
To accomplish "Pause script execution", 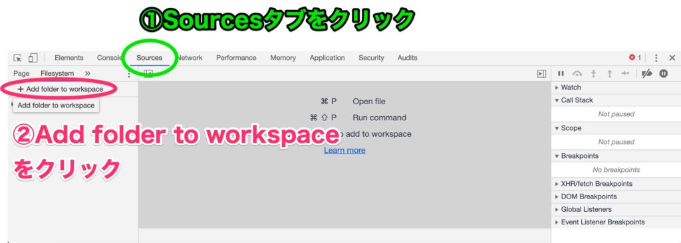I will pos(561,74).
